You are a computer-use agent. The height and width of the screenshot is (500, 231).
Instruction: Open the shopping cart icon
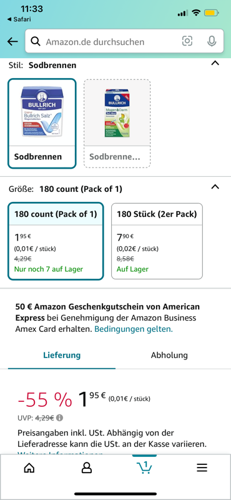144,467
